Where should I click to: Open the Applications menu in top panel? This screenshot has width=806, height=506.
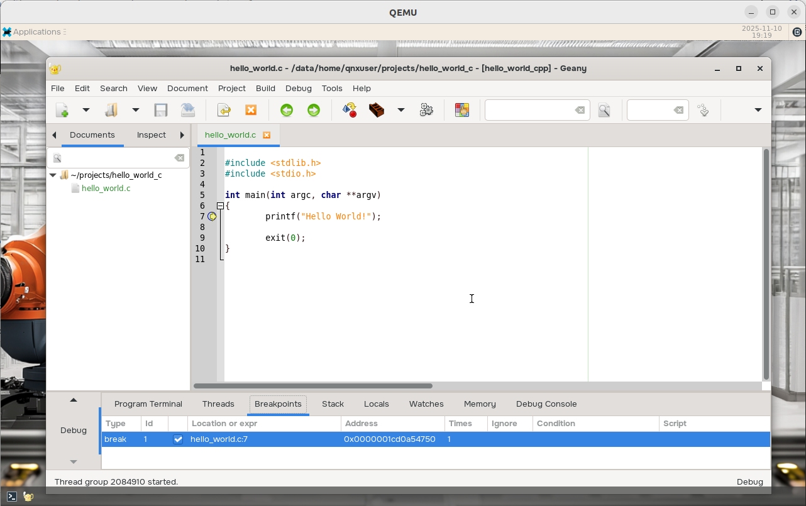[x=36, y=32]
